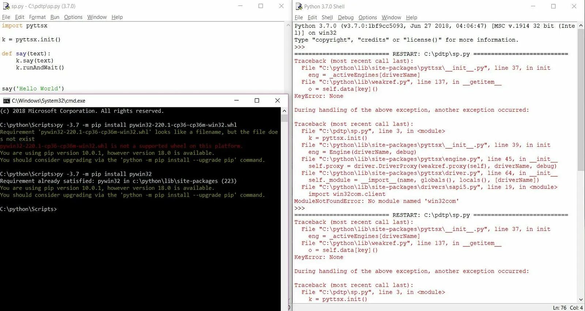This screenshot has height=311, width=585.
Task: Open File menu in sp.py editor
Action: pos(6,17)
